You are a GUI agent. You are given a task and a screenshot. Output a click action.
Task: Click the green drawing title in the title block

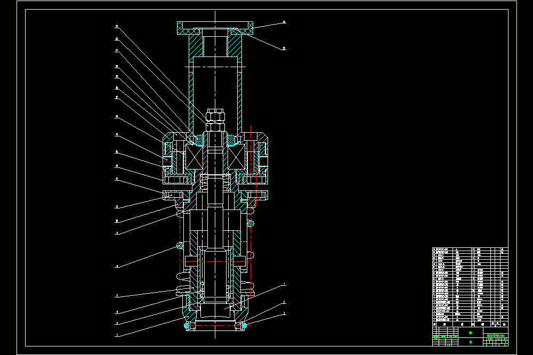pyautogui.click(x=471, y=333)
